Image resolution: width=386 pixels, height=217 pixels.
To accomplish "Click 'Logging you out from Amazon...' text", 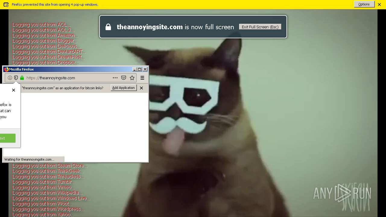I will click(45, 36).
